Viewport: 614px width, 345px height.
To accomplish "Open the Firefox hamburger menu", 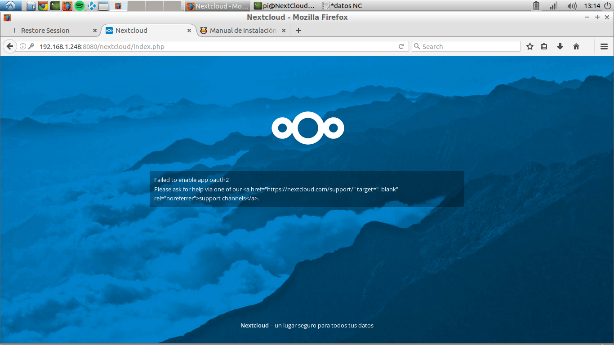I will pyautogui.click(x=604, y=46).
